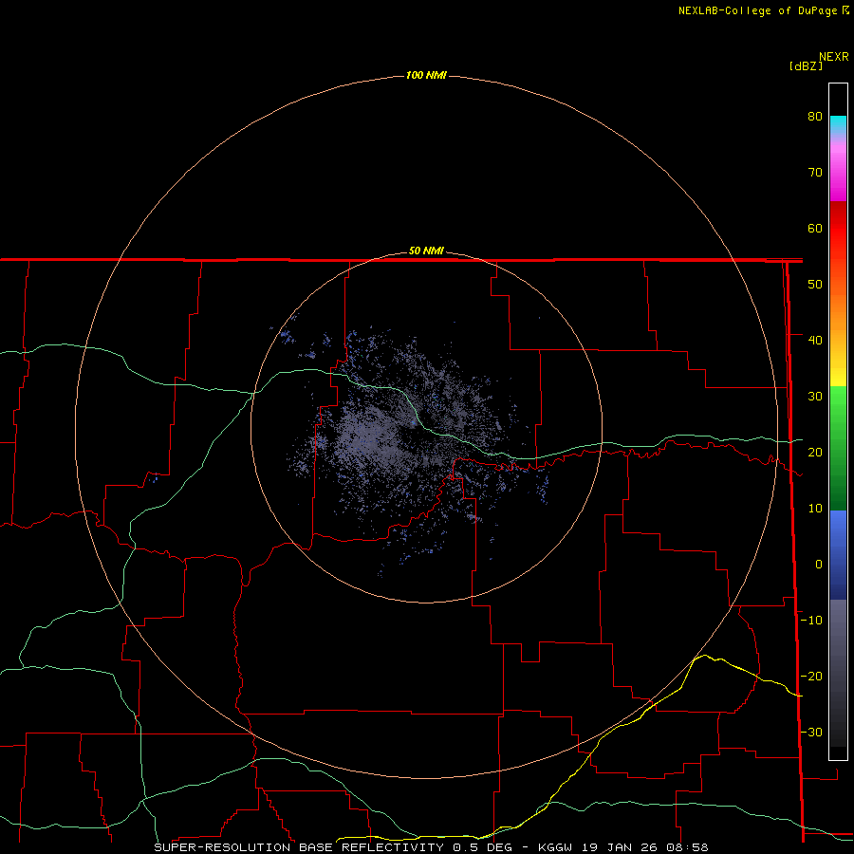Click the cyan segment of the color bar
The width and height of the screenshot is (854, 854).
(838, 122)
